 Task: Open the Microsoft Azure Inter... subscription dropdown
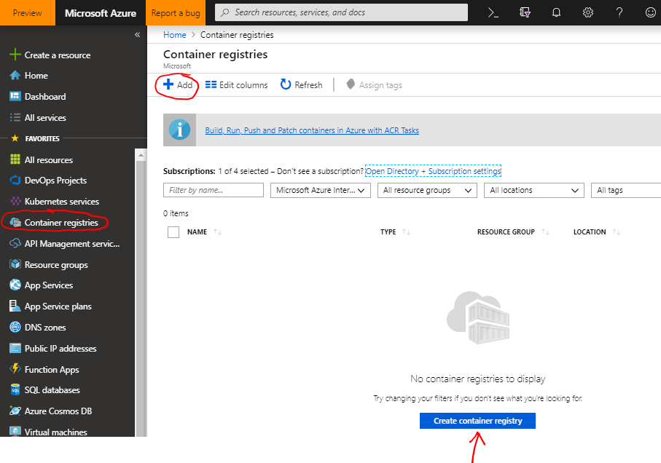click(x=321, y=190)
